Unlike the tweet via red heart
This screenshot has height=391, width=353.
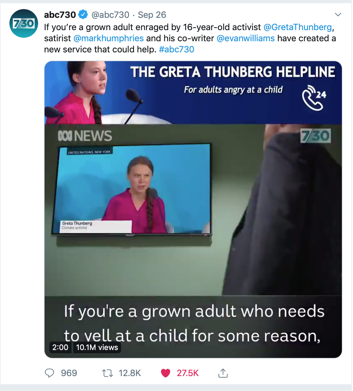click(x=166, y=373)
